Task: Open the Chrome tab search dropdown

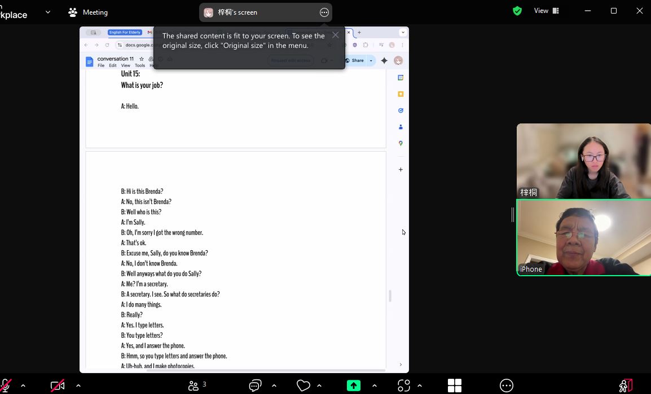Action: tap(403, 32)
